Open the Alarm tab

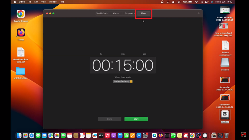(x=116, y=13)
